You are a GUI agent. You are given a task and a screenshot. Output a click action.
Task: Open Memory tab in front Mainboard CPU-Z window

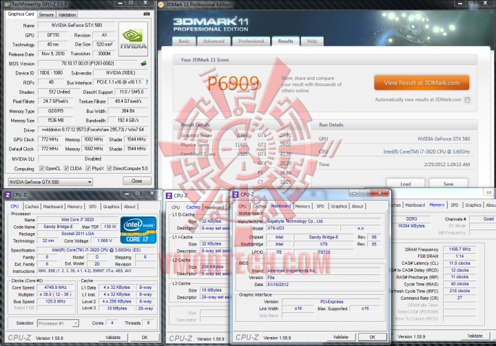pyautogui.click(x=302, y=206)
